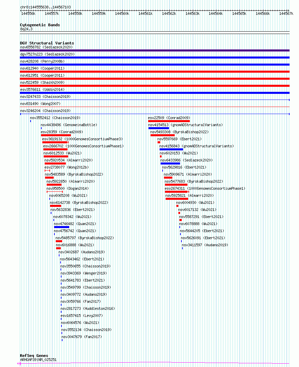Open nsv5483589 (ByrskaBishop2022) variant
The height and width of the screenshot is (367, 299).
tap(74, 174)
